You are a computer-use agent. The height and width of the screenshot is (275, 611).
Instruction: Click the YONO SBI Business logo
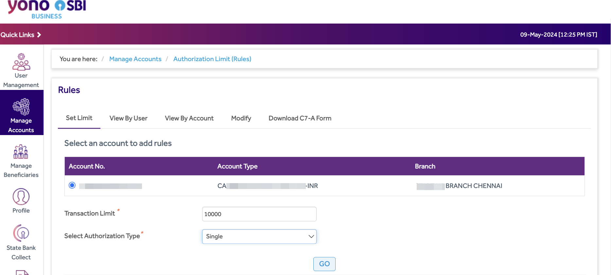pos(47,9)
